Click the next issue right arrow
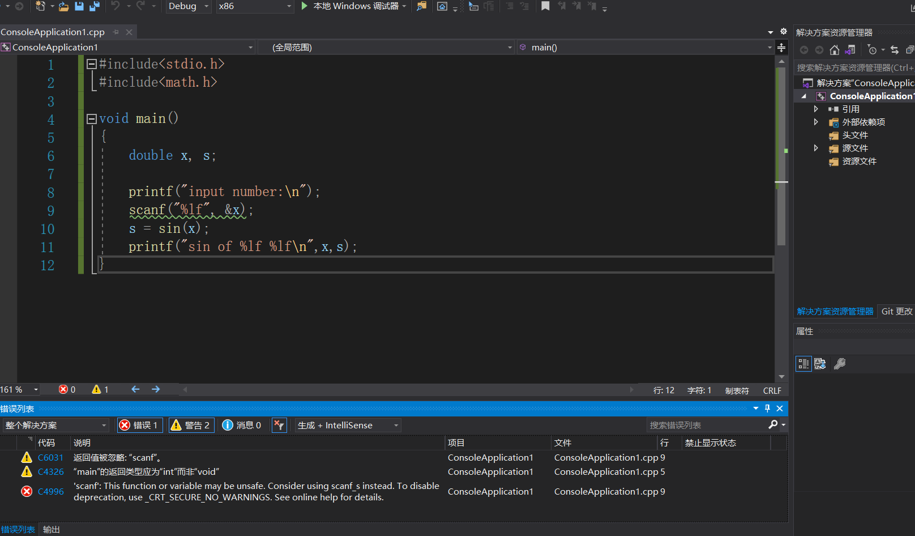The image size is (915, 536). (x=156, y=389)
